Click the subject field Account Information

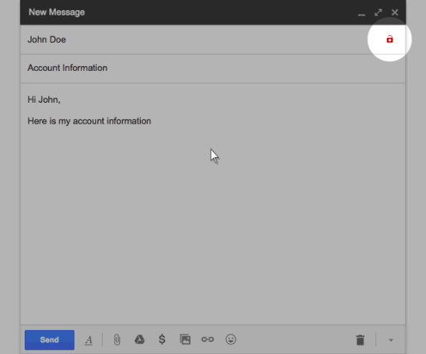(213, 68)
